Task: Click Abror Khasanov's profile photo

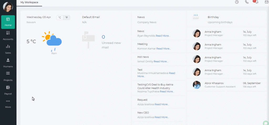Action: pos(196,85)
